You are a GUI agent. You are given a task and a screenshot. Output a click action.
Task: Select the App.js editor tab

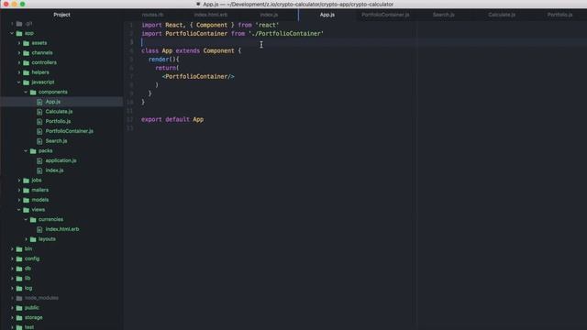[327, 15]
